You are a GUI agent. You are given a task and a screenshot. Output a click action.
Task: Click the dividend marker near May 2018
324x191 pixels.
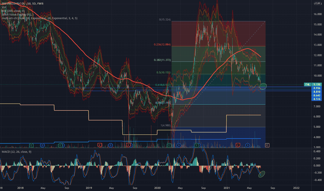(42, 146)
